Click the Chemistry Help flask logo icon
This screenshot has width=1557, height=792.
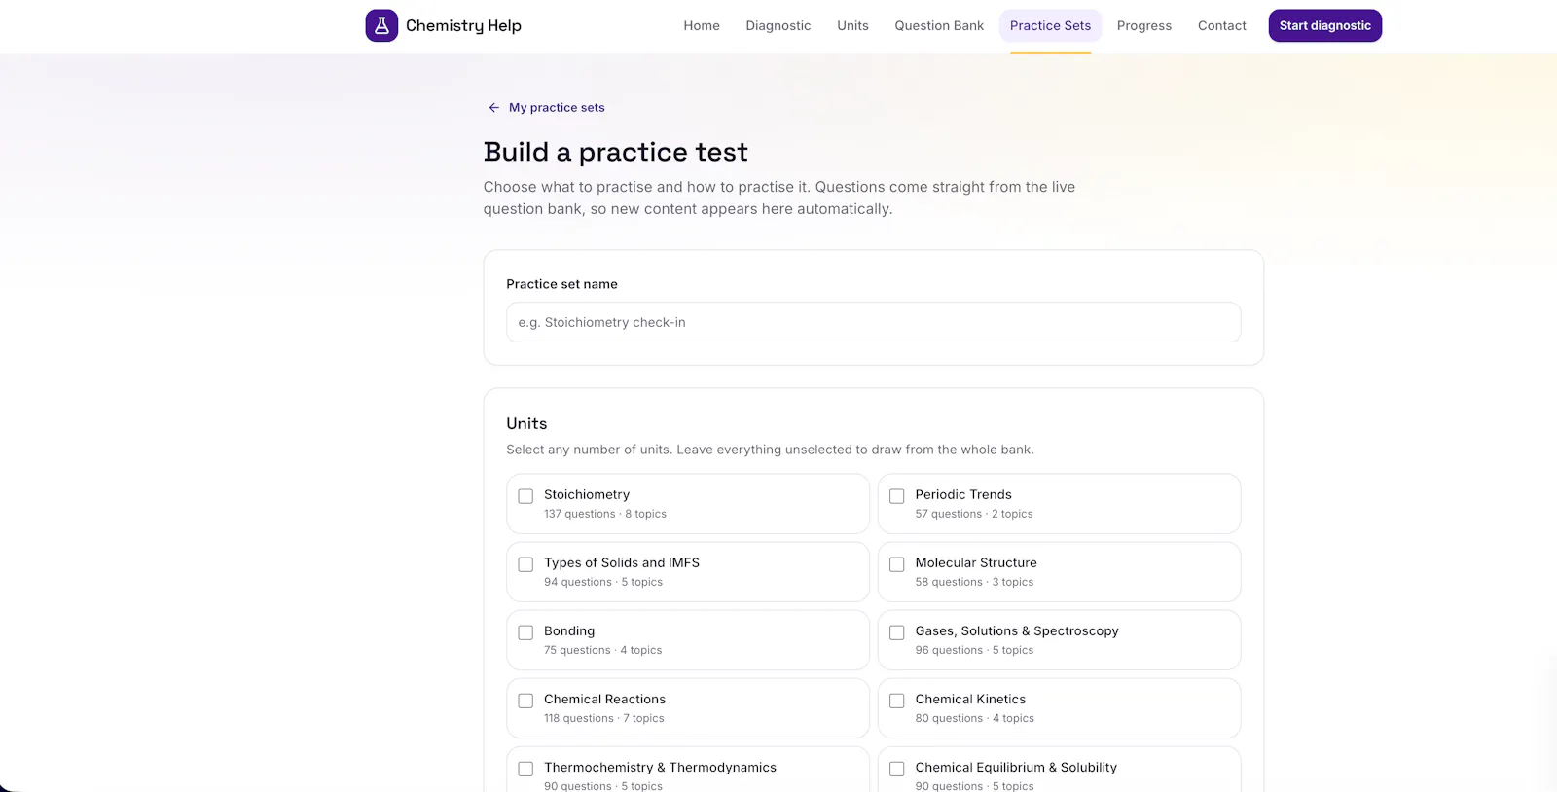coord(381,26)
